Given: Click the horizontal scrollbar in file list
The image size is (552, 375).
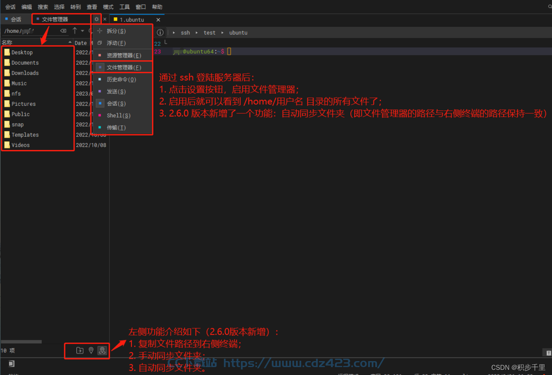Looking at the screenshot, I should 21,341.
